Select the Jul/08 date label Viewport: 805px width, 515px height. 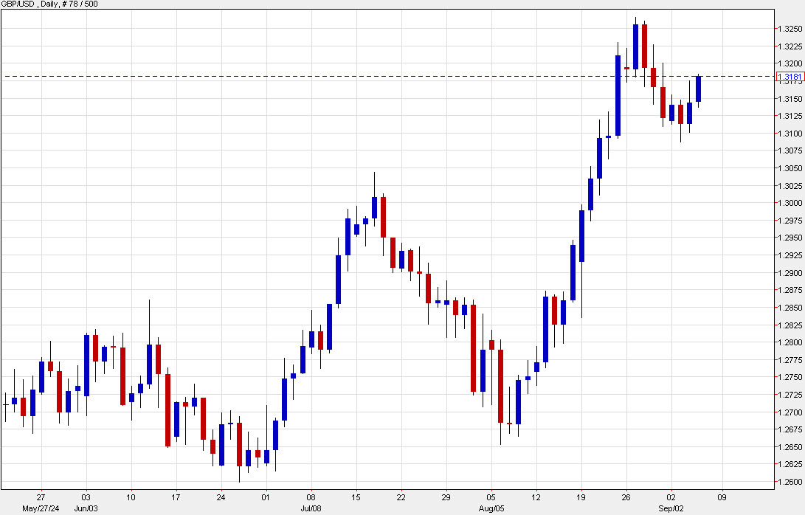tap(312, 507)
